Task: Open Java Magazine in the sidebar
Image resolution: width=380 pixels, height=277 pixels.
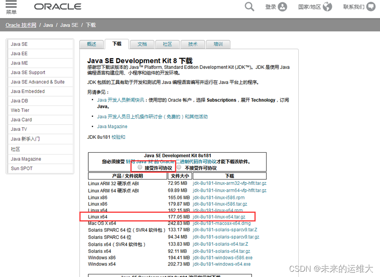Action: 40,159
